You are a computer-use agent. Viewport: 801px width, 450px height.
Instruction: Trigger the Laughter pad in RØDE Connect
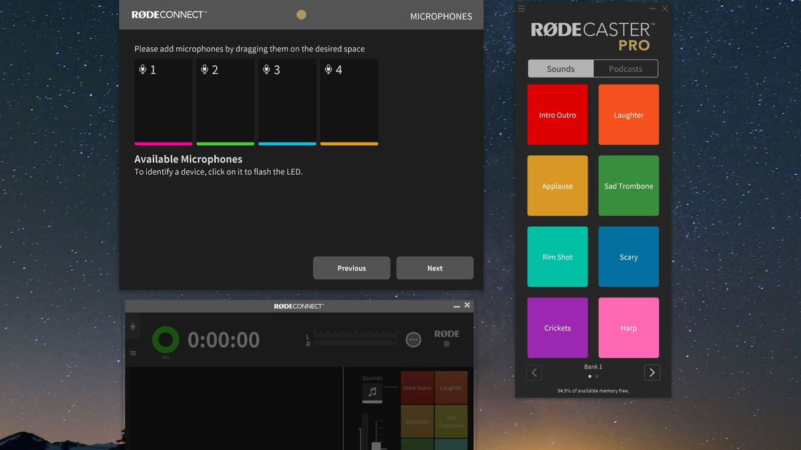coord(451,387)
